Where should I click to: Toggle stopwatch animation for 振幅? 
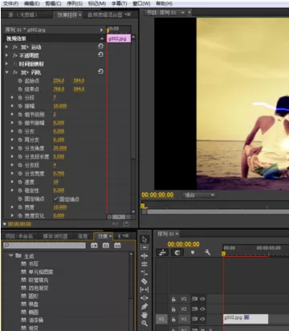point(20,106)
